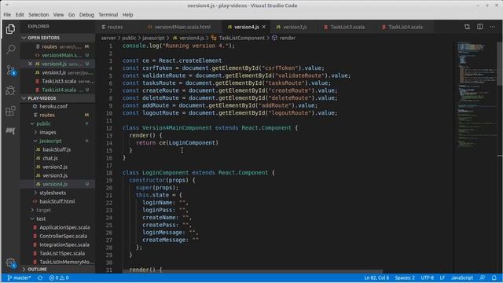Open IntegrationSpec.scala in the file tree
Viewport: 503px width, 283px height.
[57, 244]
